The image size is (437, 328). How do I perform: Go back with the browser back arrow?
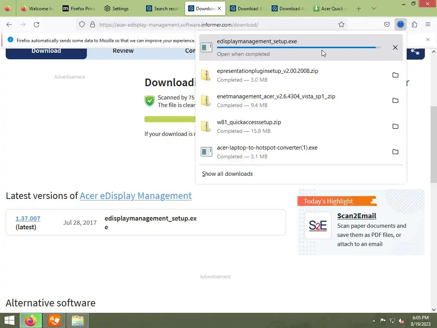click(x=9, y=25)
